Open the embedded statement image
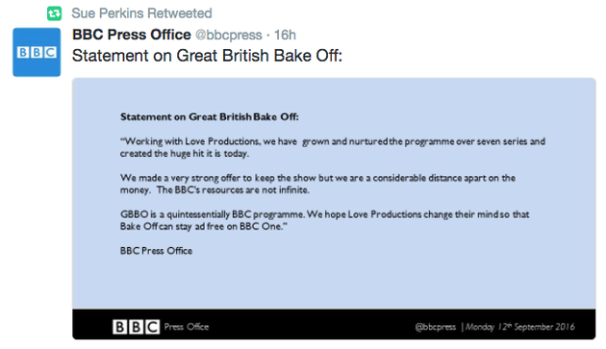 pyautogui.click(x=334, y=209)
